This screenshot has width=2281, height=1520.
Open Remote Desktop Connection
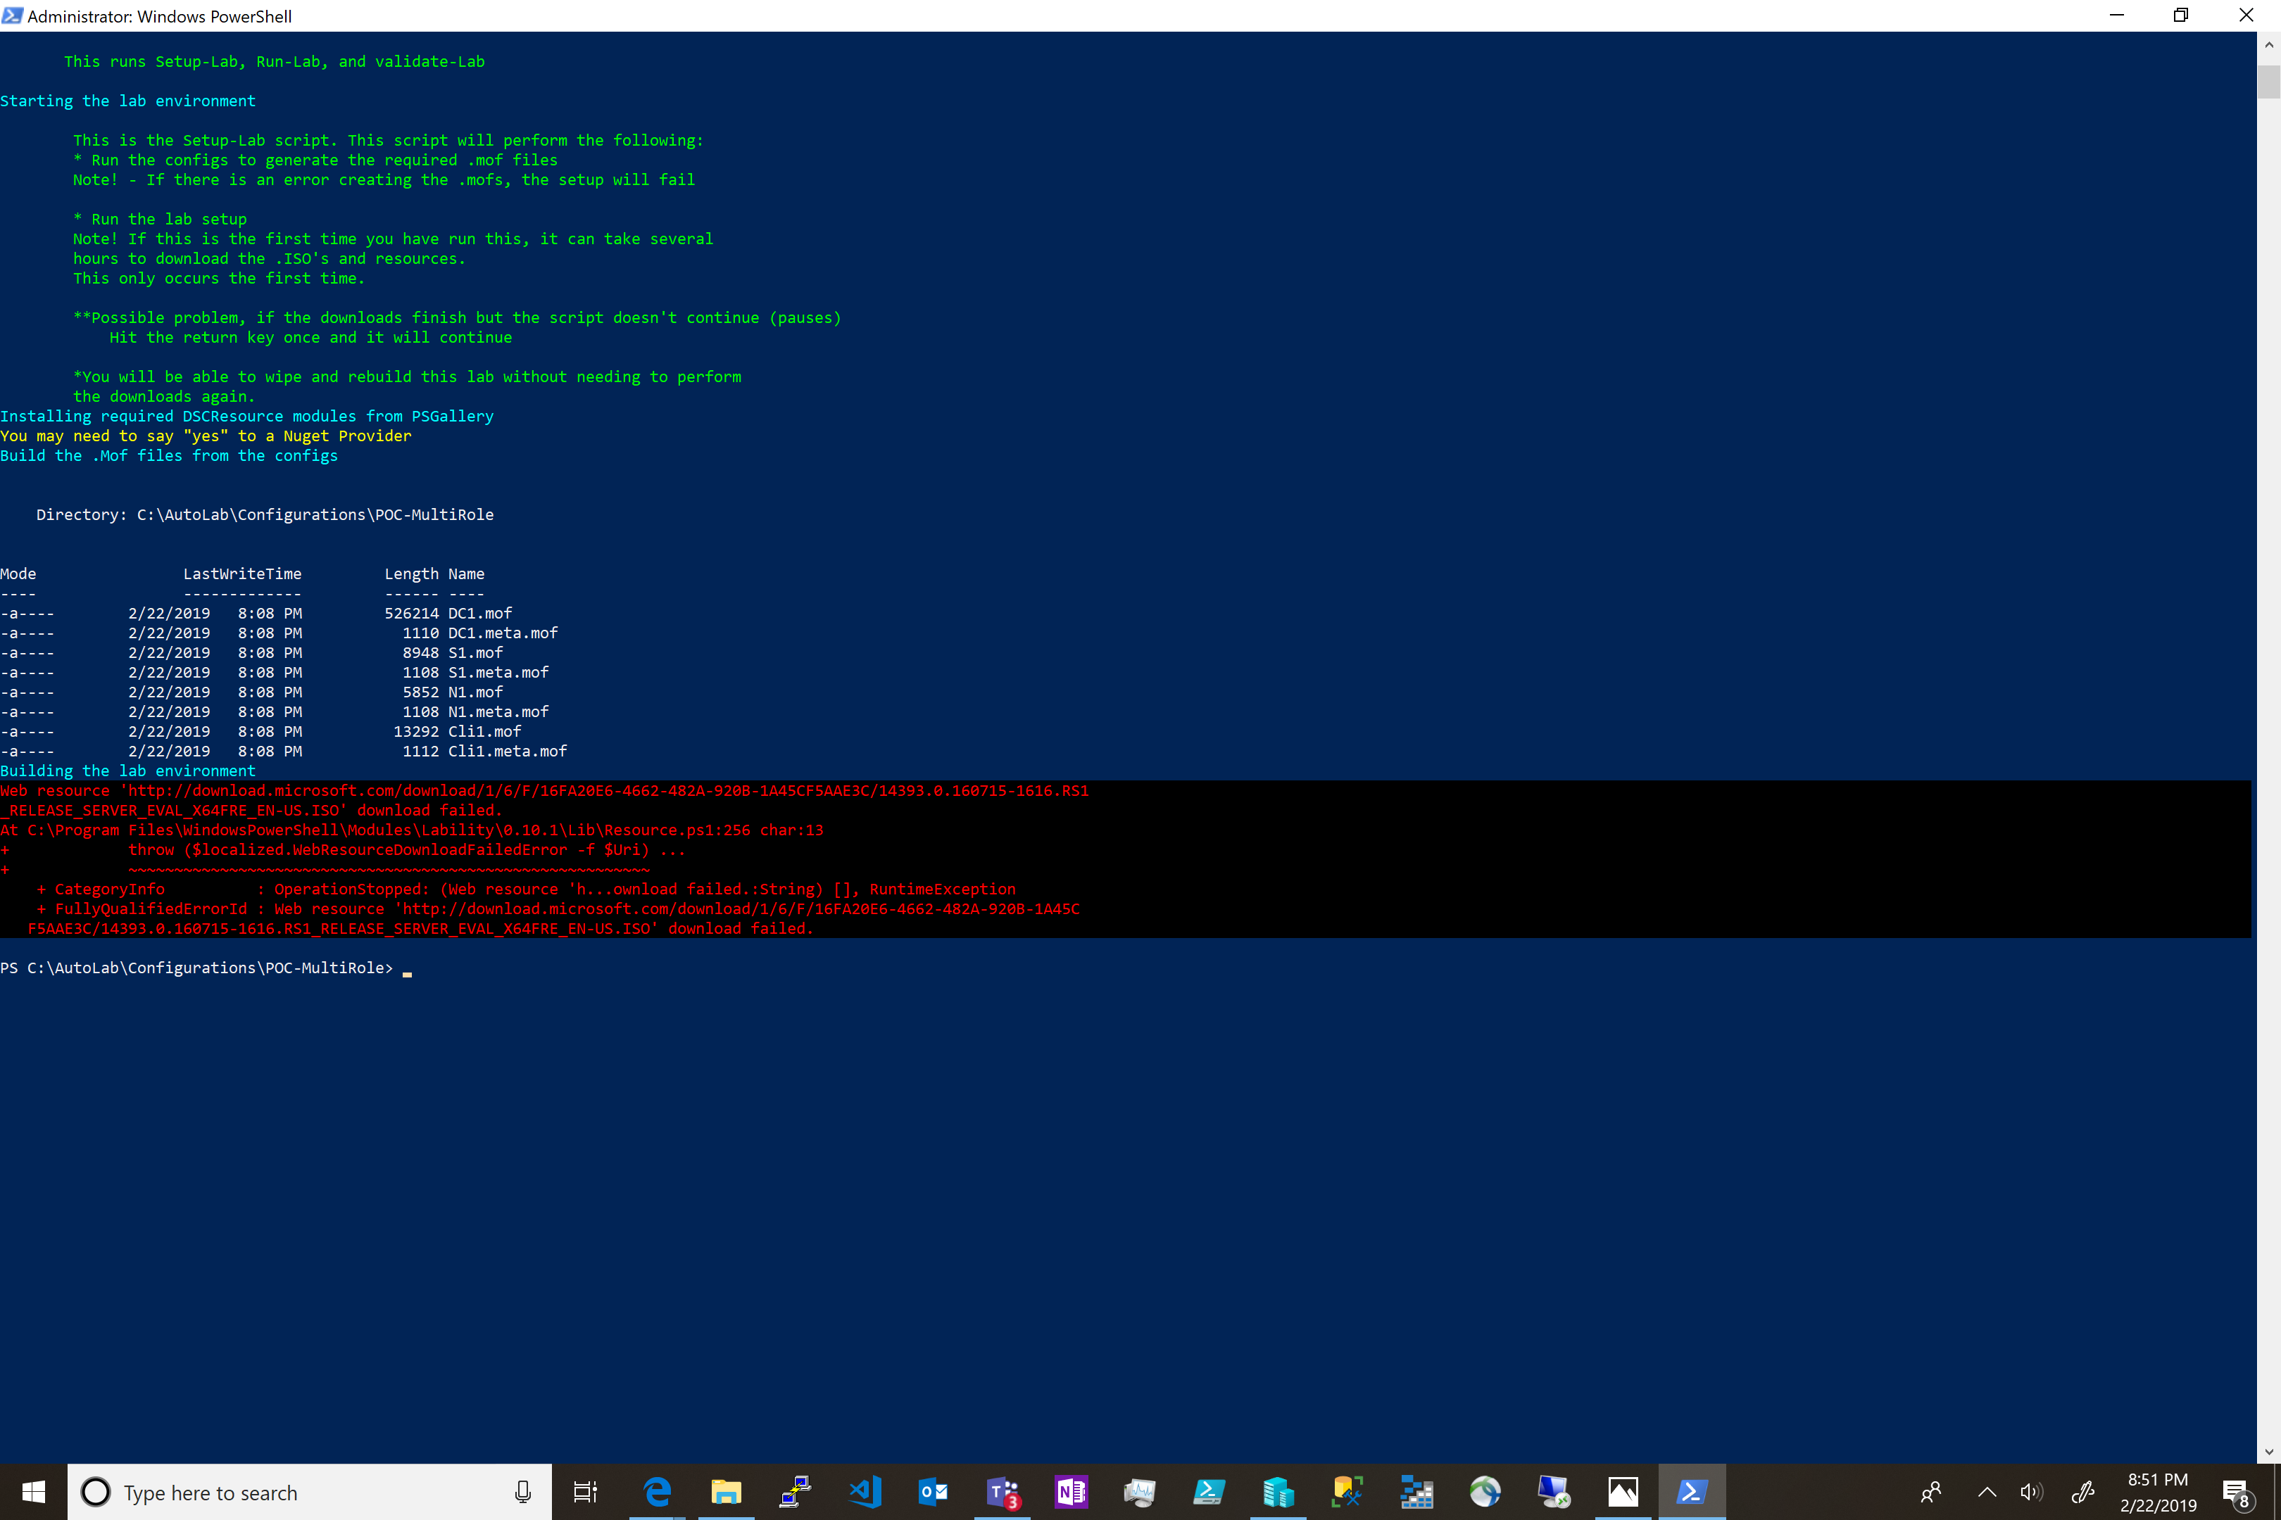click(x=1554, y=1493)
